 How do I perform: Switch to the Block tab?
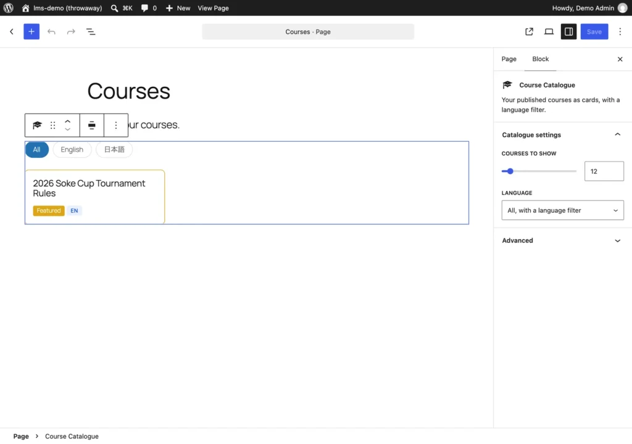[540, 59]
